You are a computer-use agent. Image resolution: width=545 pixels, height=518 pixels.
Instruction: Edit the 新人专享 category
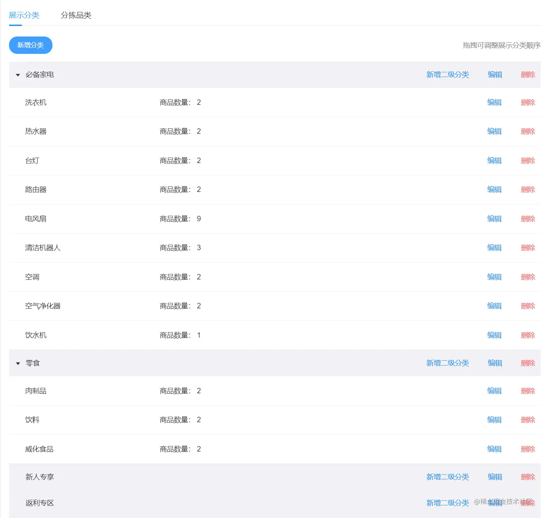495,477
